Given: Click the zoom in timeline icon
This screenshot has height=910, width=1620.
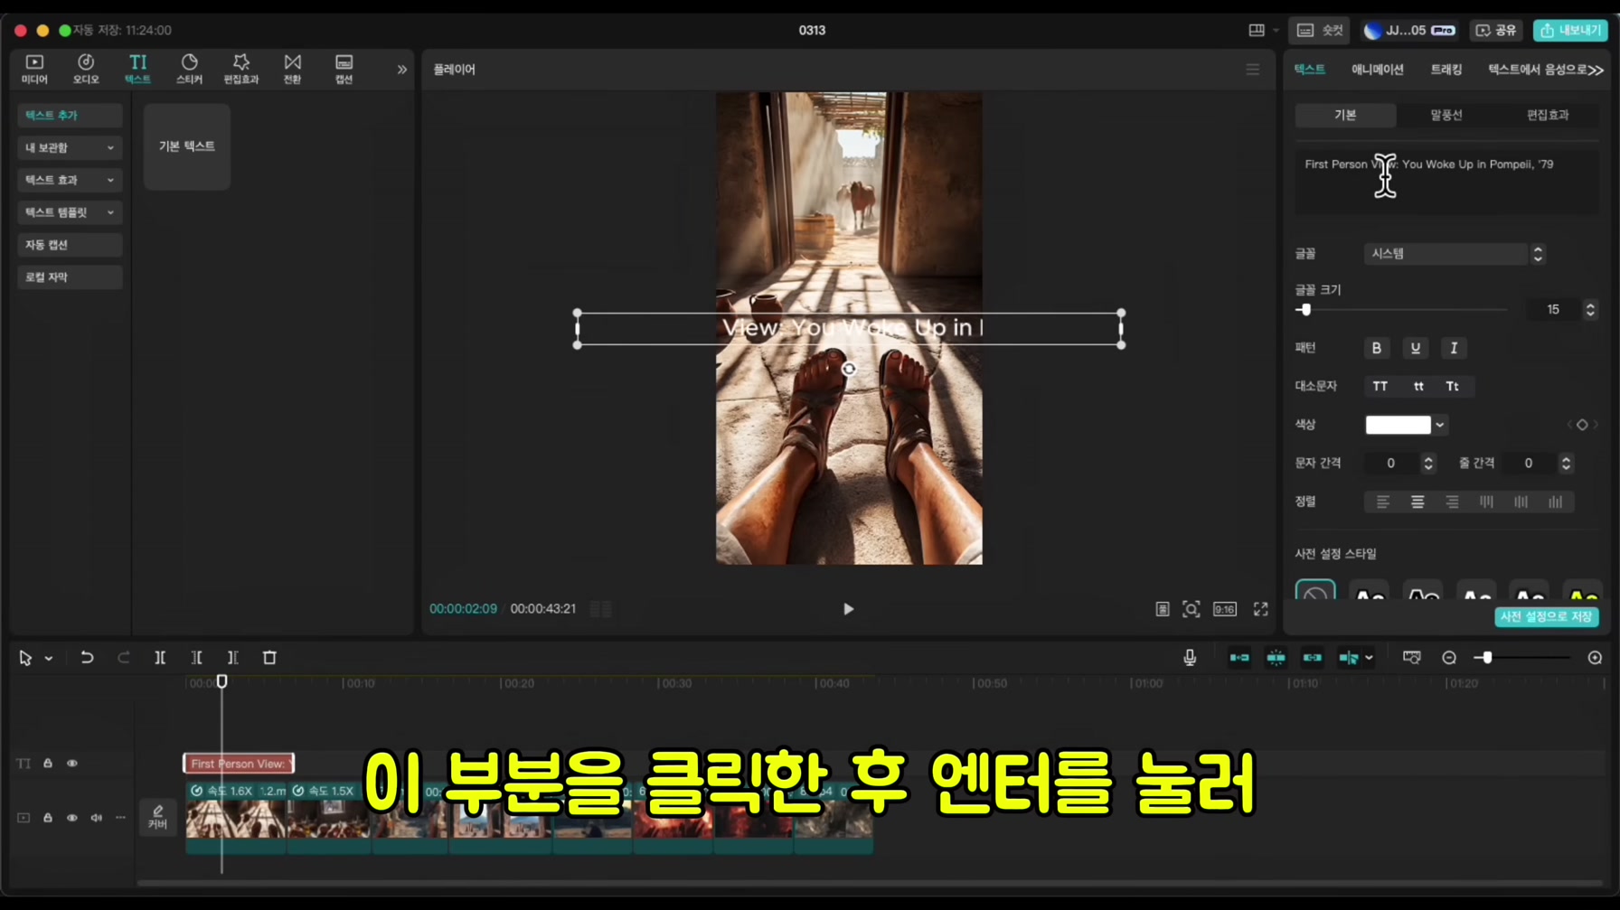Looking at the screenshot, I should point(1595,658).
